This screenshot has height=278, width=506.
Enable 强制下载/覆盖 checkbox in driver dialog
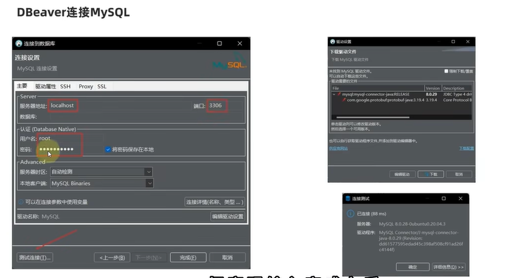(446, 71)
